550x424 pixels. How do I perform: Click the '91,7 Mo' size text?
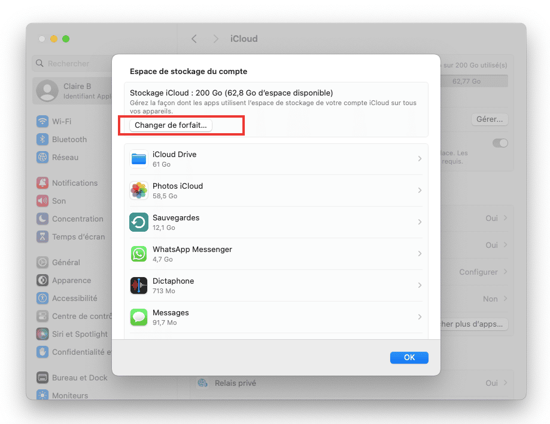tap(165, 322)
